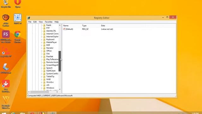The height and width of the screenshot is (114, 202).
Task: Expand the Internet Explorer key
Action: 41,37
